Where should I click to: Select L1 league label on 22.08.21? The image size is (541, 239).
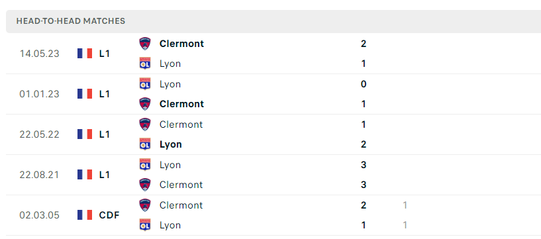104,175
